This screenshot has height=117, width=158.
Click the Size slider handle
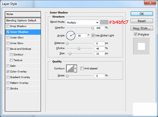coord(70,54)
